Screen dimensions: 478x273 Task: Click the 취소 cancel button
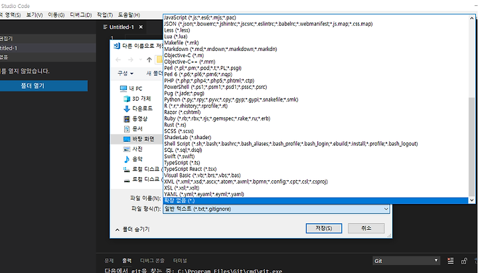click(366, 228)
